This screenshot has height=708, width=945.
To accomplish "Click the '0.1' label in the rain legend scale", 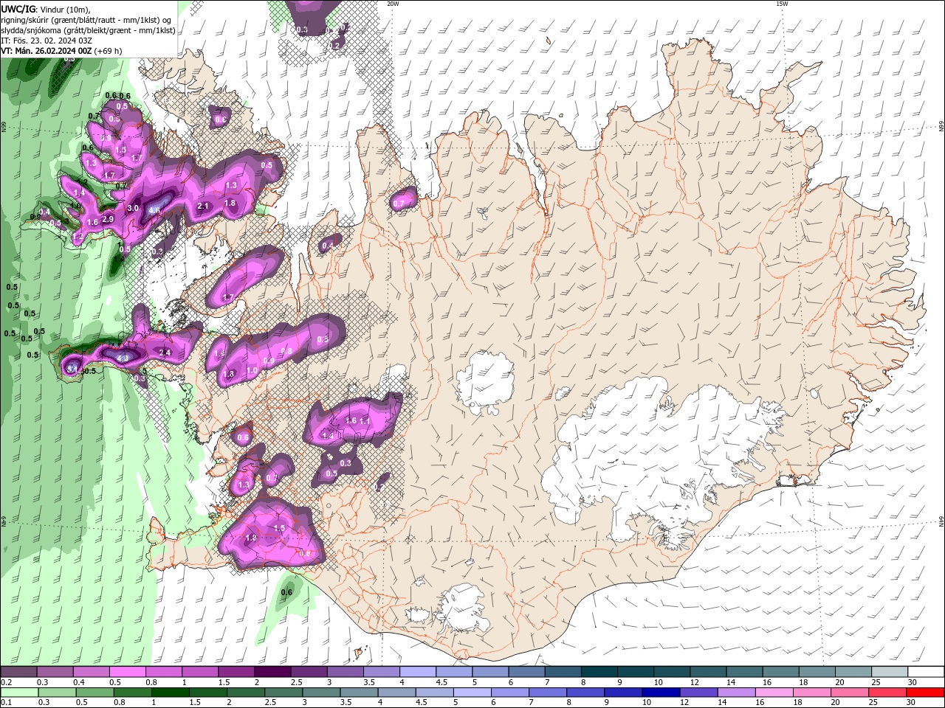I will coord(6,703).
